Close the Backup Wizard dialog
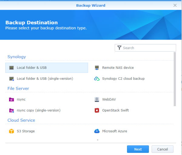Image resolution: width=182 pixels, height=155 pixels. point(175,5)
